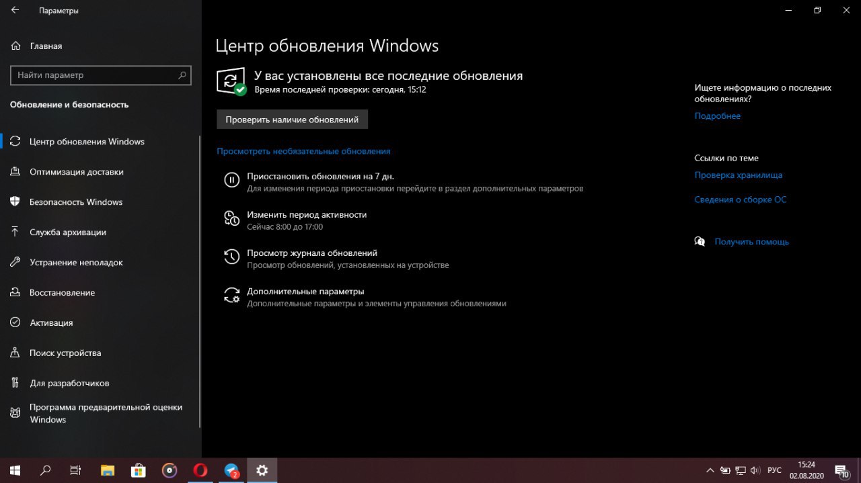Click the checkmark circle icon for Активация

pos(15,322)
